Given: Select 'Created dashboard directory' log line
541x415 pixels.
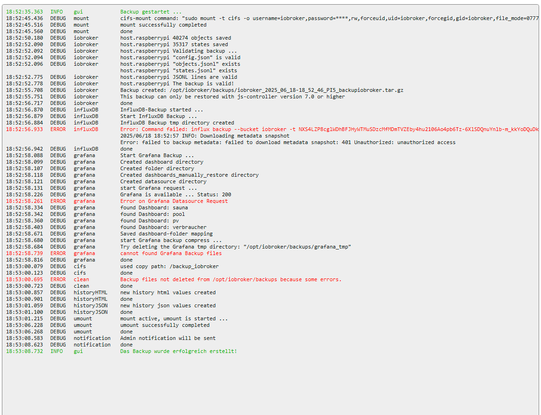Looking at the screenshot, I should coord(161,162).
